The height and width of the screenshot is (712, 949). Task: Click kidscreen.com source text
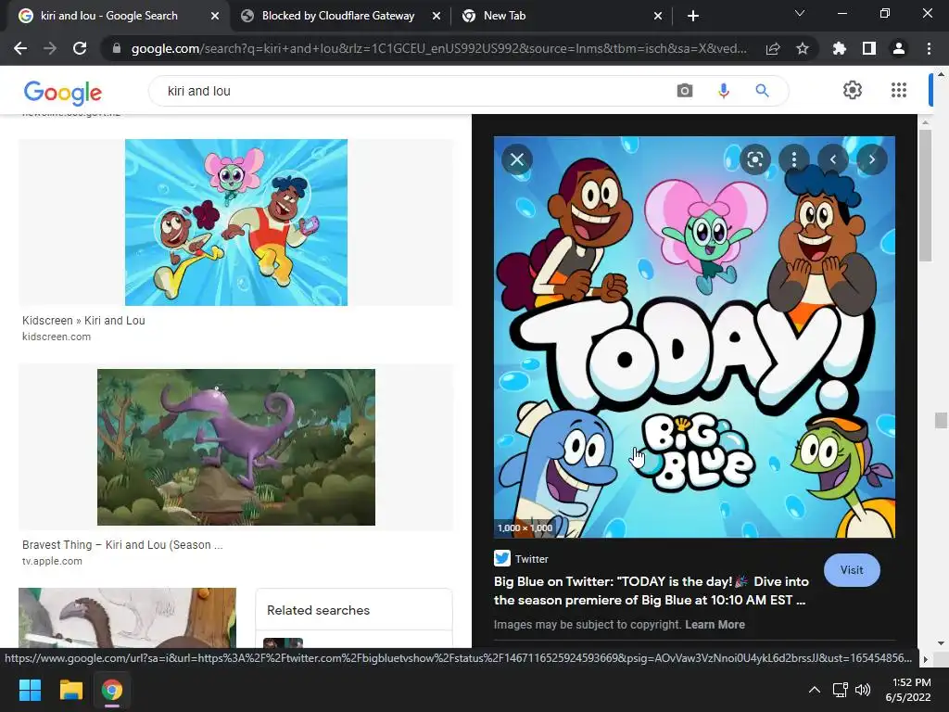tap(57, 337)
